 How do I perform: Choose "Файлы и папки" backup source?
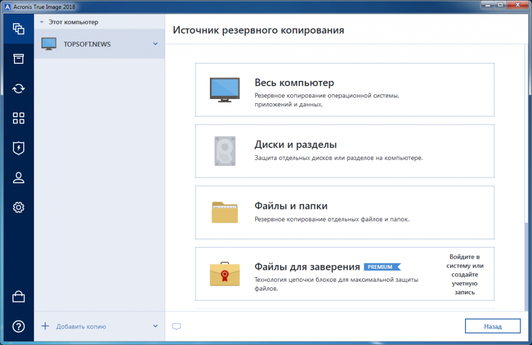click(x=344, y=212)
